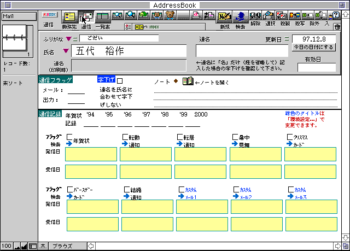Click the house on book icon
Image resolution: width=350 pixels, height=251 pixels.
(143, 15)
